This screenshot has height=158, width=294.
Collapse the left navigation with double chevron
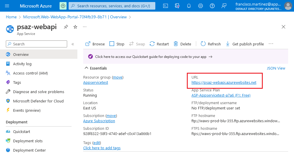tap(73, 44)
